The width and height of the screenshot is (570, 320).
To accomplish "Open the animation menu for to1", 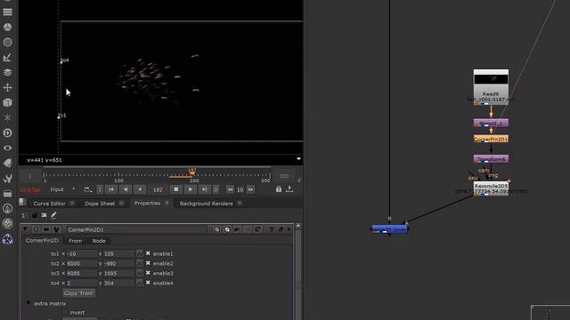I will [x=140, y=253].
